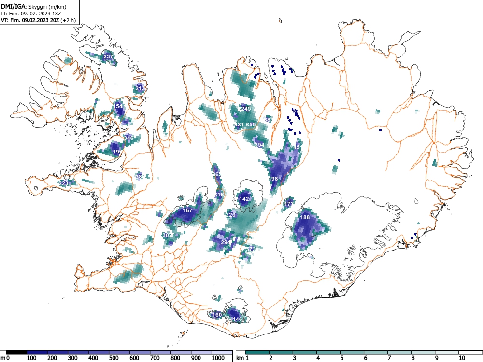Click the visibility value 226

[x=231, y=215]
